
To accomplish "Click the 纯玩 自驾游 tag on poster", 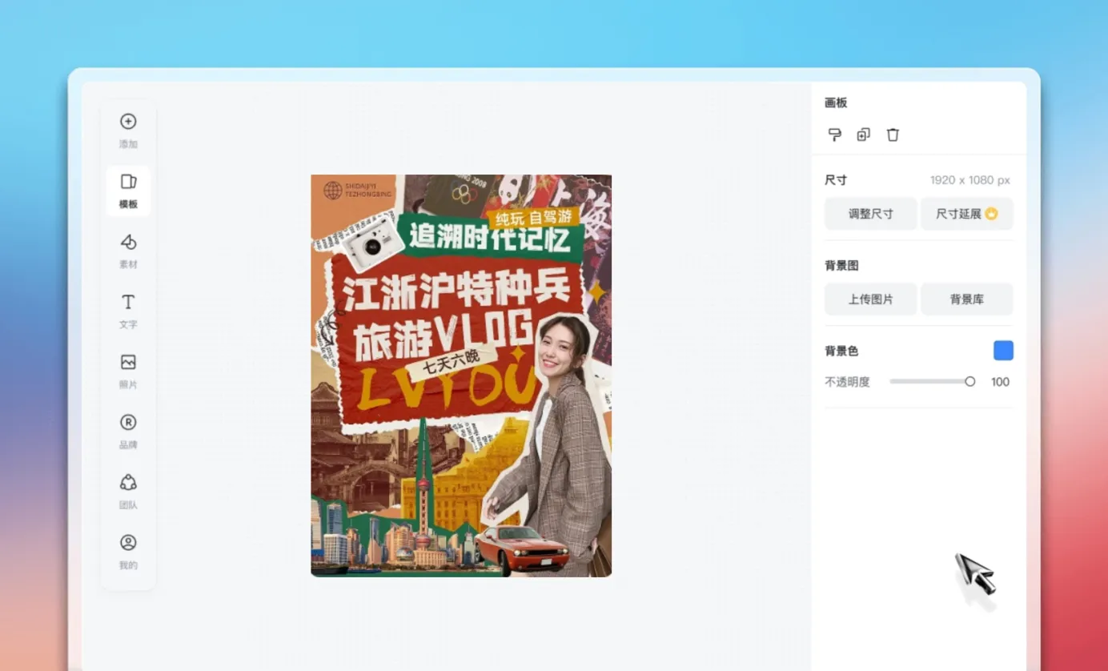I will (x=533, y=218).
